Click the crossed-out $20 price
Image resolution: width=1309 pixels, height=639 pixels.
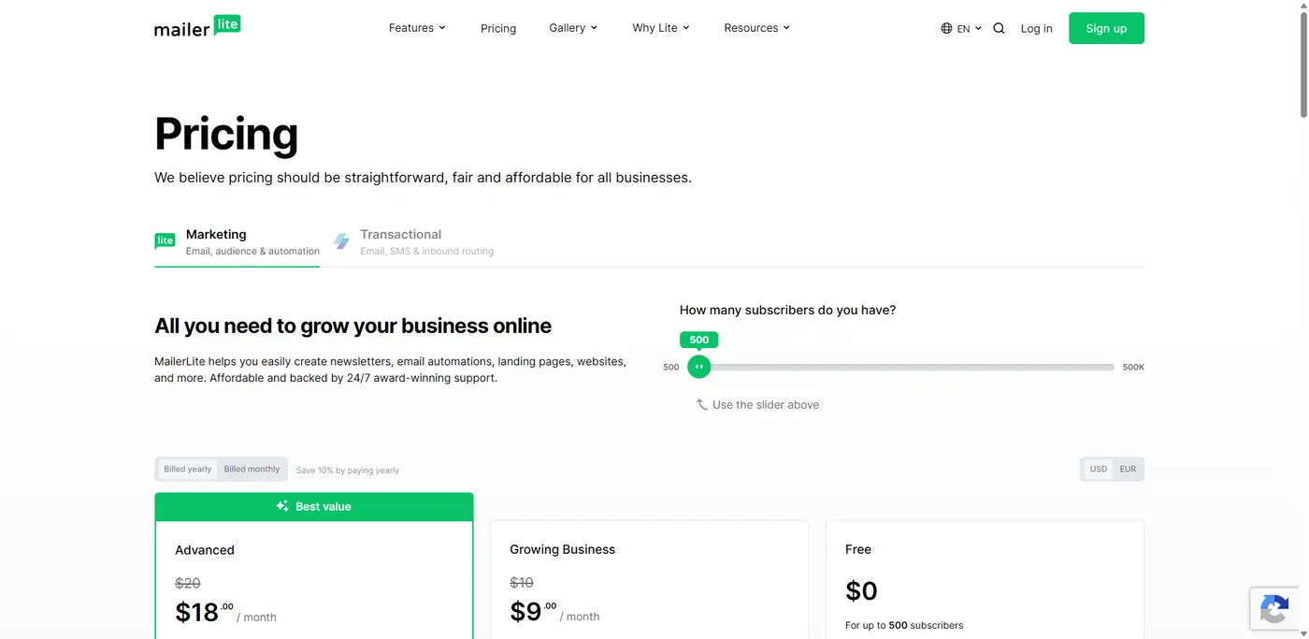[x=188, y=583]
